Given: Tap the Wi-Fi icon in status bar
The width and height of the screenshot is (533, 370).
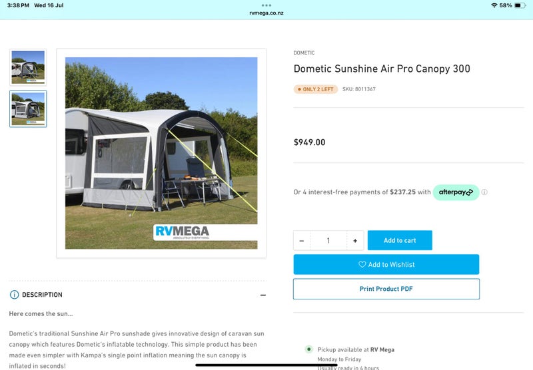Looking at the screenshot, I should click(x=494, y=5).
